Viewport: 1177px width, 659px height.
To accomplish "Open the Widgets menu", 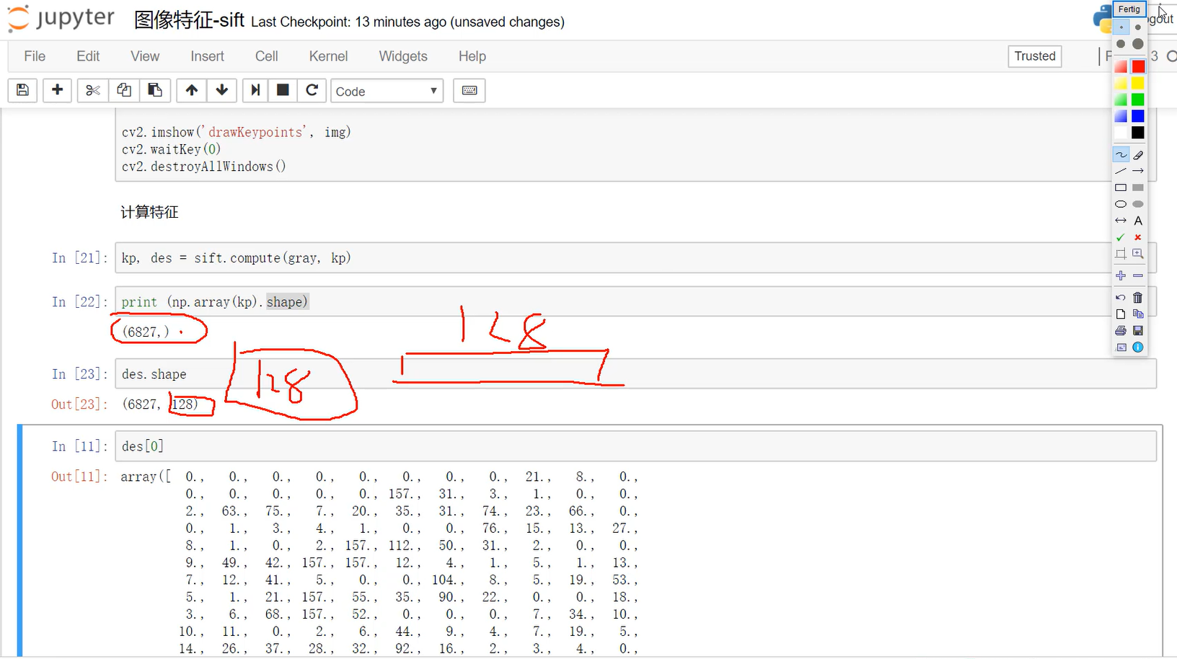I will tap(403, 56).
